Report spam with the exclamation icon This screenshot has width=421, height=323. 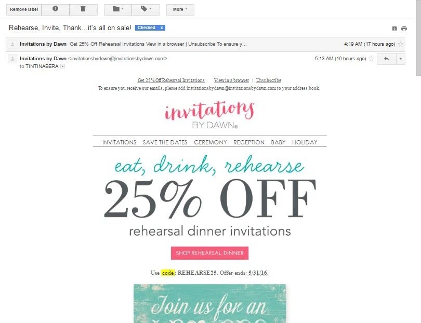click(x=55, y=9)
